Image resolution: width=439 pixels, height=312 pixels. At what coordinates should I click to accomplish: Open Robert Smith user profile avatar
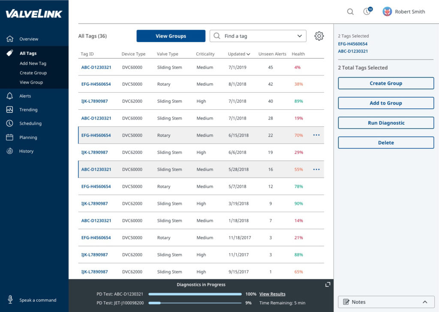tap(387, 12)
